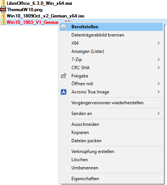Expand the Acronis True Image submenu arrow
Viewport: 167px width, 185px height.
click(x=159, y=92)
